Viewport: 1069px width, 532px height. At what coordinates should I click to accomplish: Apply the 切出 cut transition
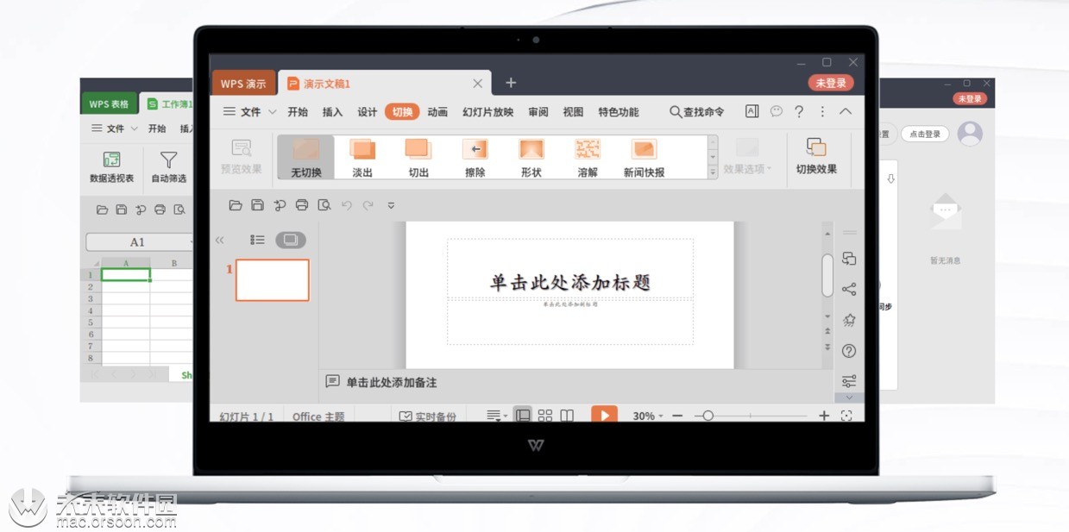(418, 158)
